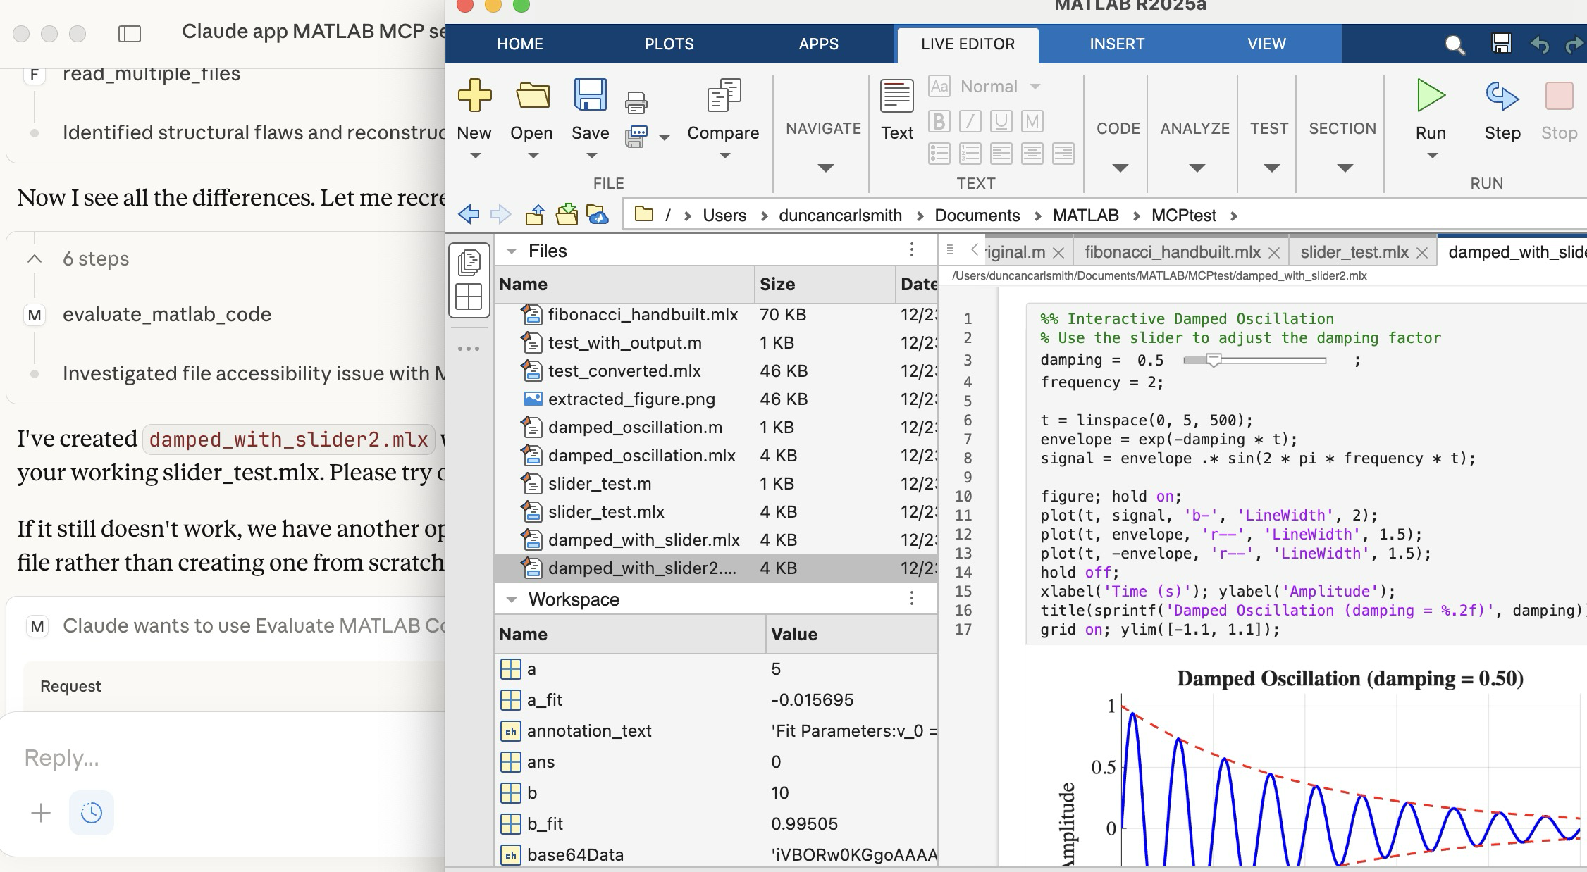Open the slider_test.mlx editor tab
This screenshot has height=872, width=1587.
(1354, 252)
